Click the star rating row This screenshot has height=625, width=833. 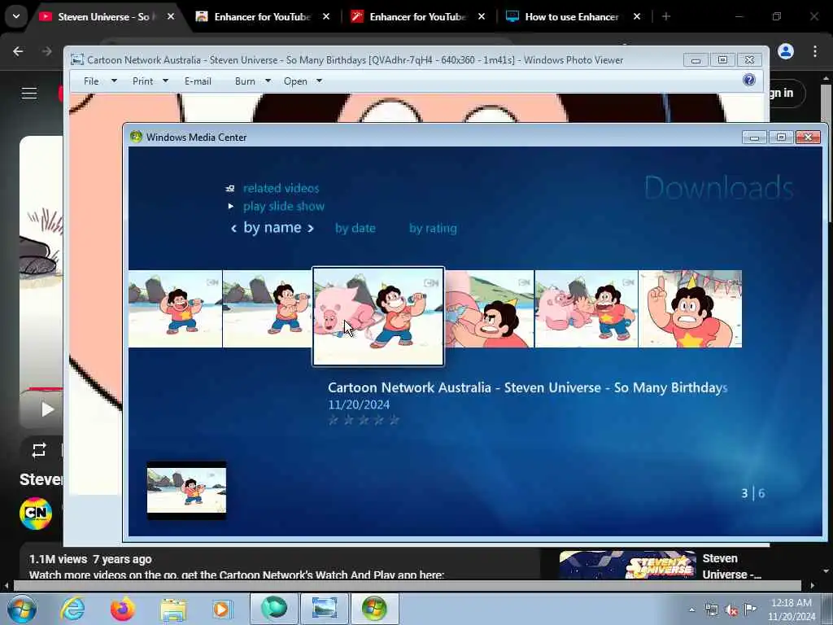pos(364,421)
